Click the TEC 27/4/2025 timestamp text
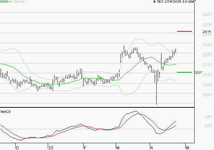Viewport: 214px width, 150px height. coord(174,2)
